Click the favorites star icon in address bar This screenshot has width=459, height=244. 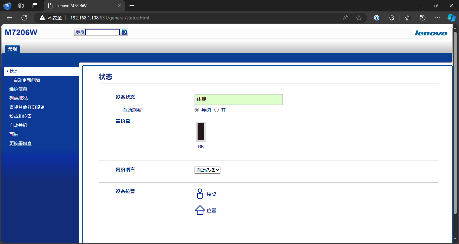pos(359,18)
